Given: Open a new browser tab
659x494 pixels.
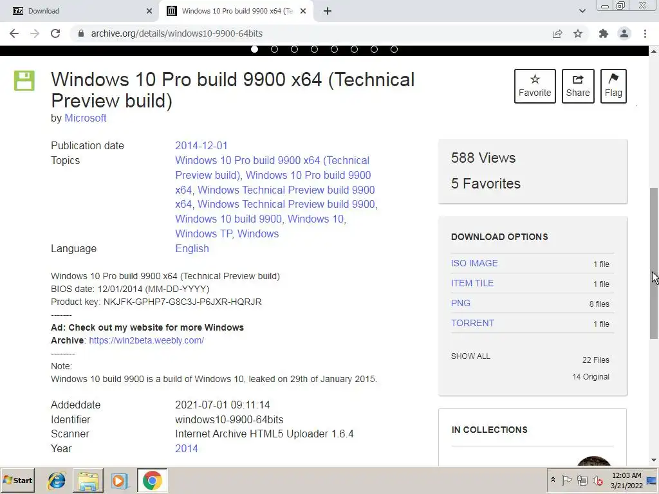Looking at the screenshot, I should pos(328,11).
